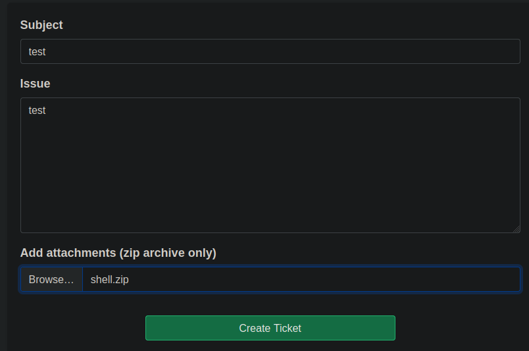Click the Issue label
The image size is (529, 351).
pos(36,84)
